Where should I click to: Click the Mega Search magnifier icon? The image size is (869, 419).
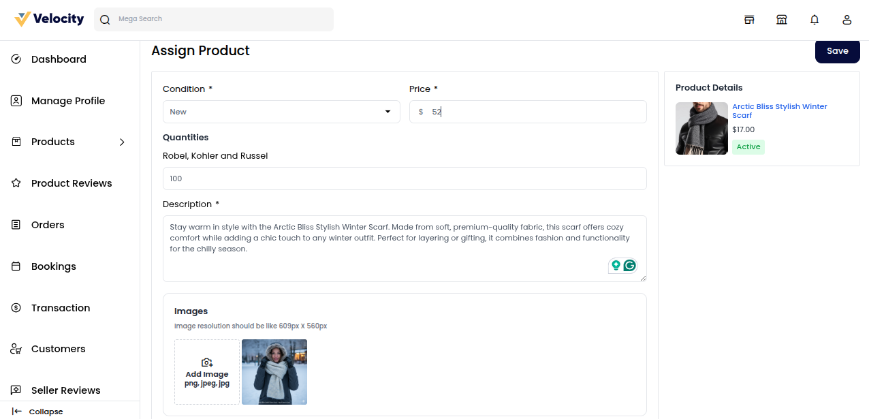pos(105,20)
